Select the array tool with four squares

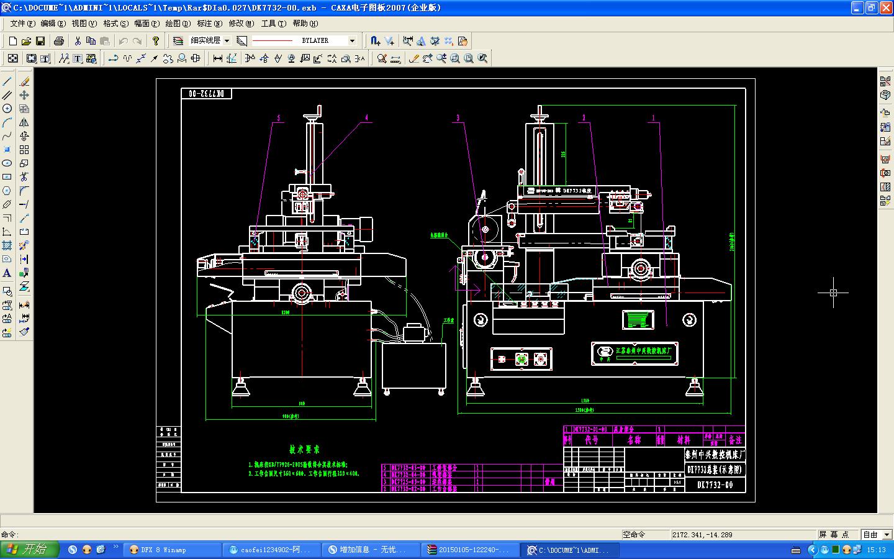(24, 150)
